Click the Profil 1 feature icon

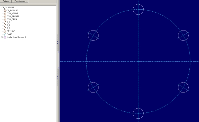click(5, 34)
